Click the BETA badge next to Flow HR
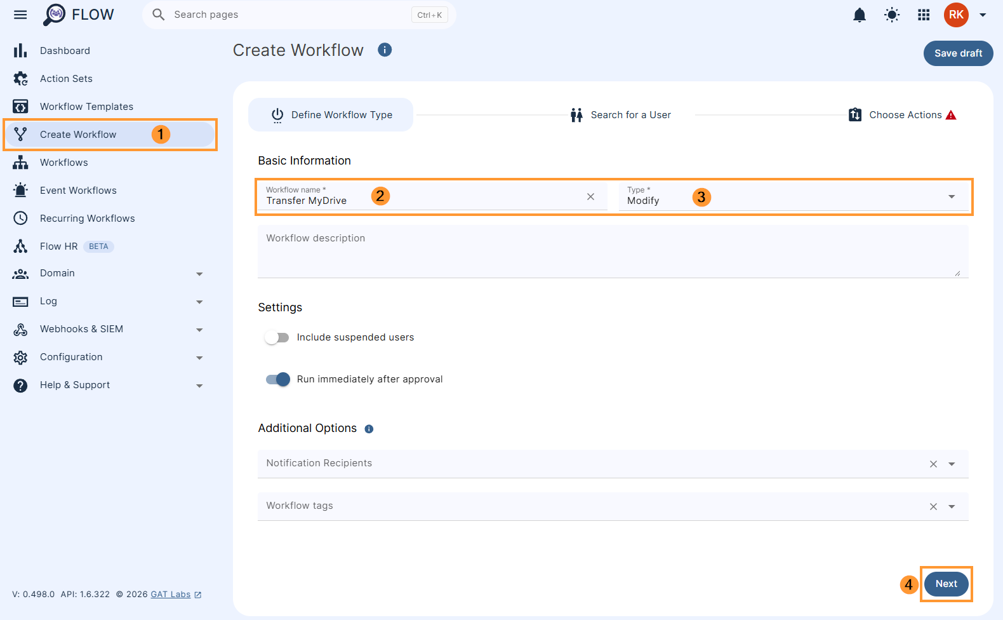Viewport: 1003px width, 620px height. pos(98,246)
